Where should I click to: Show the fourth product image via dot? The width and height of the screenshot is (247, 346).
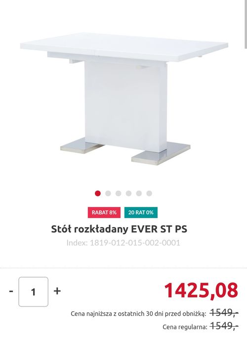coord(128,194)
